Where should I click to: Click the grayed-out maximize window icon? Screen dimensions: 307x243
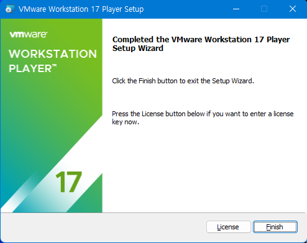point(264,9)
